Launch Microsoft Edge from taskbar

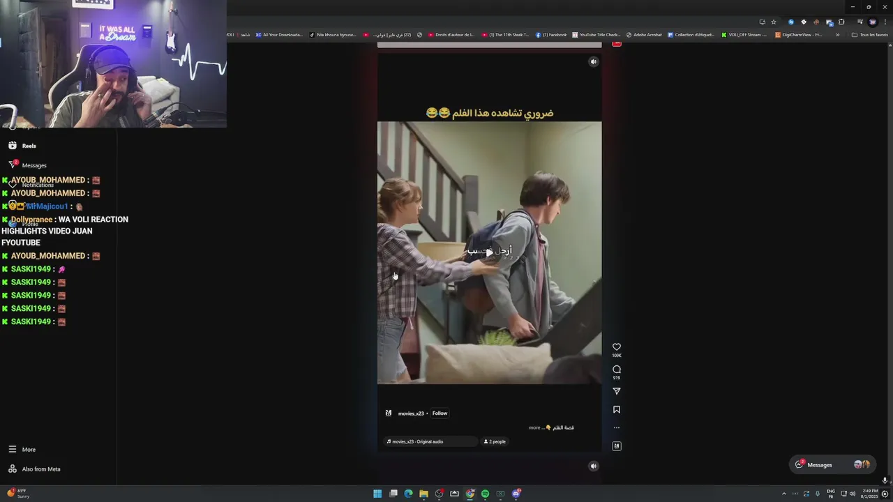tap(409, 494)
